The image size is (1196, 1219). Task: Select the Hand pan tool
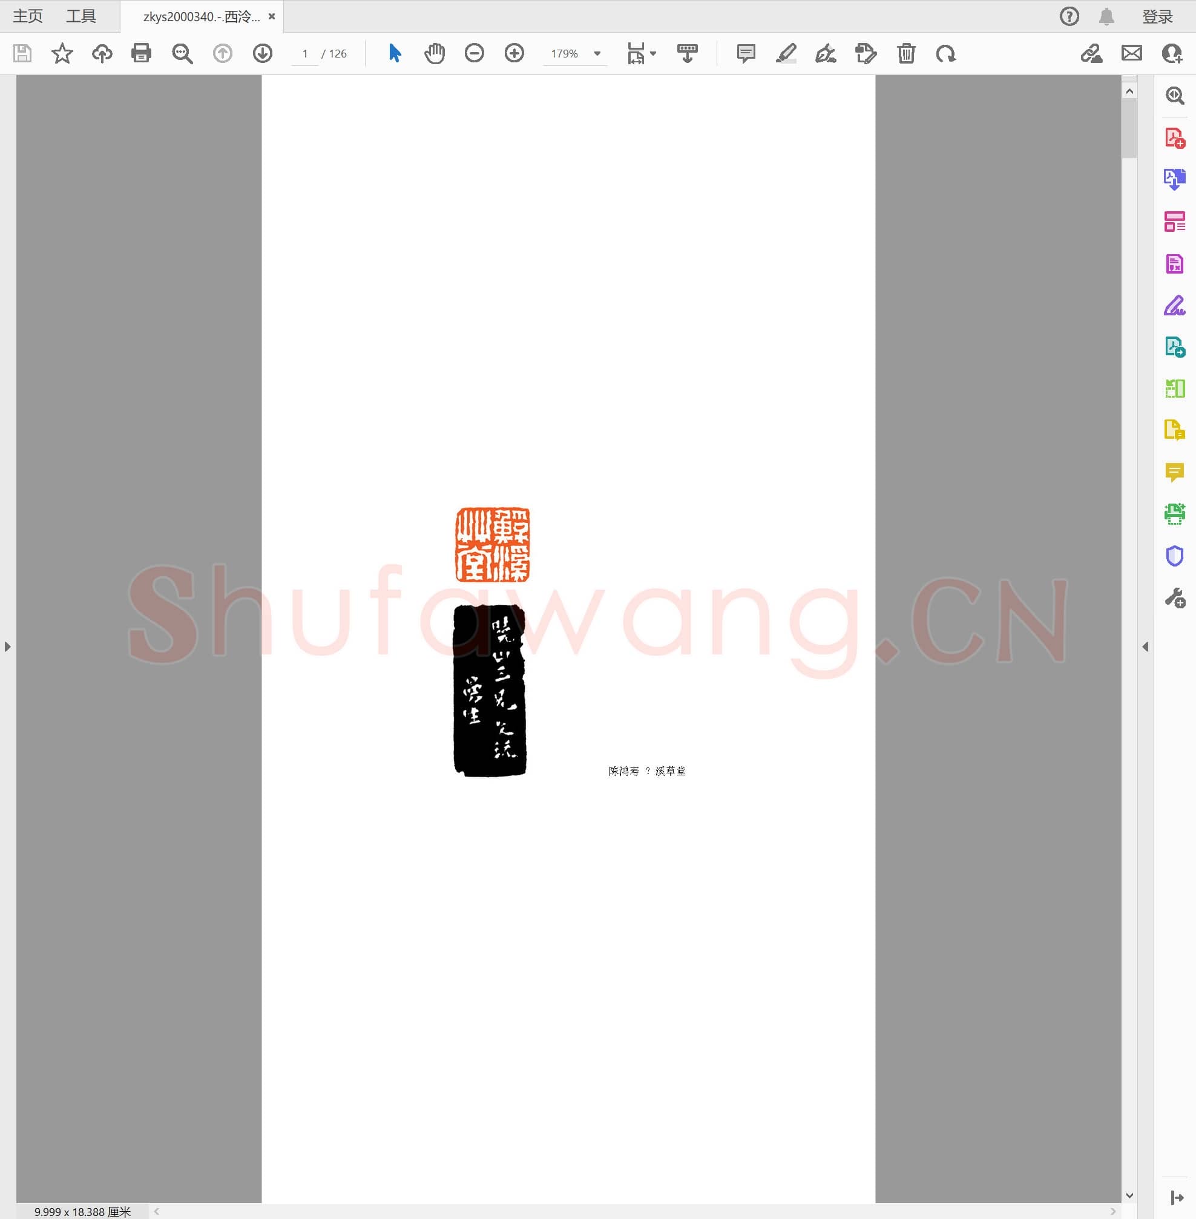click(x=434, y=54)
